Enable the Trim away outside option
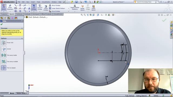 point(4,61)
